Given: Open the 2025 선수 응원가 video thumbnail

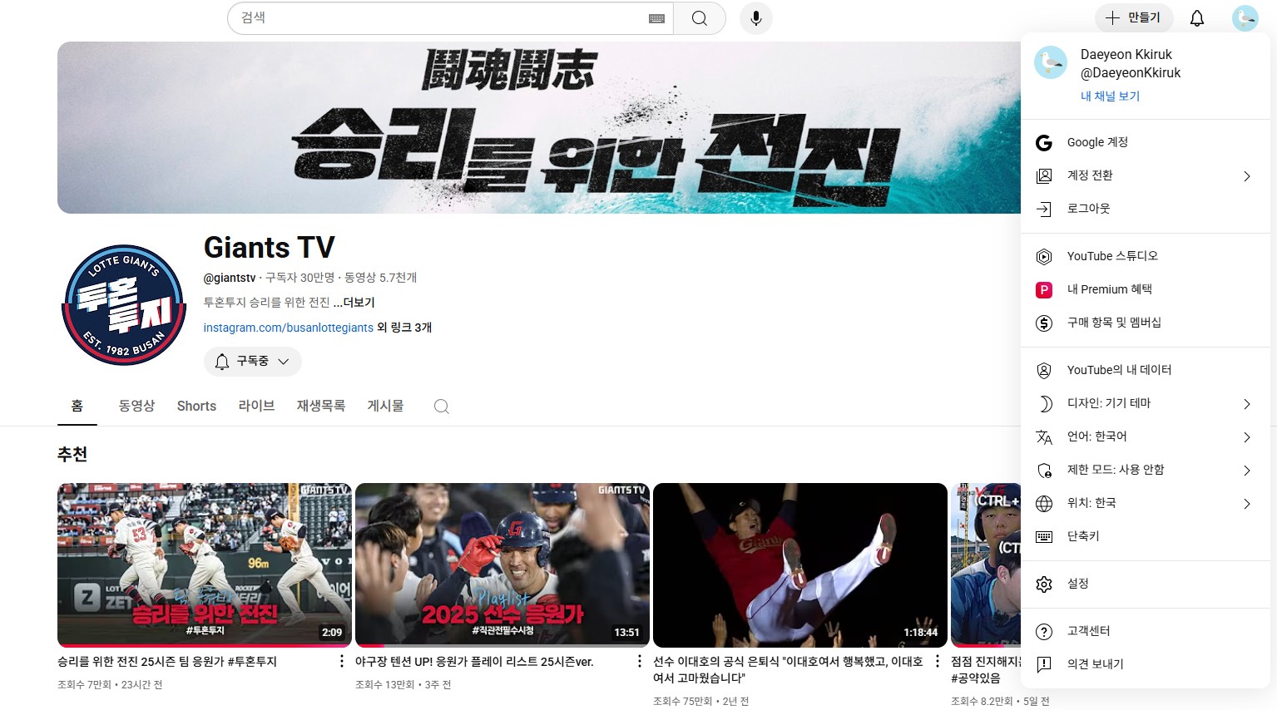Looking at the screenshot, I should tap(502, 565).
